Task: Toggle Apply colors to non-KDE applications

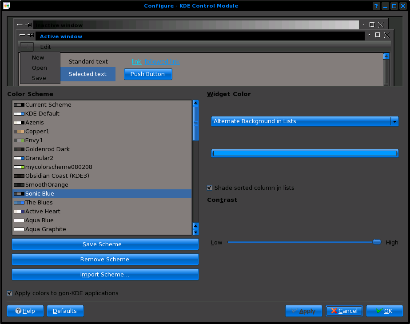Action: (9, 293)
